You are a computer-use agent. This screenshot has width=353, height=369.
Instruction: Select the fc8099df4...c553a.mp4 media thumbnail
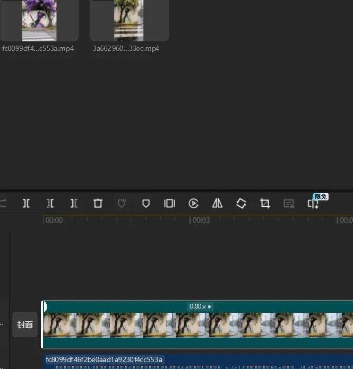pyautogui.click(x=39, y=21)
